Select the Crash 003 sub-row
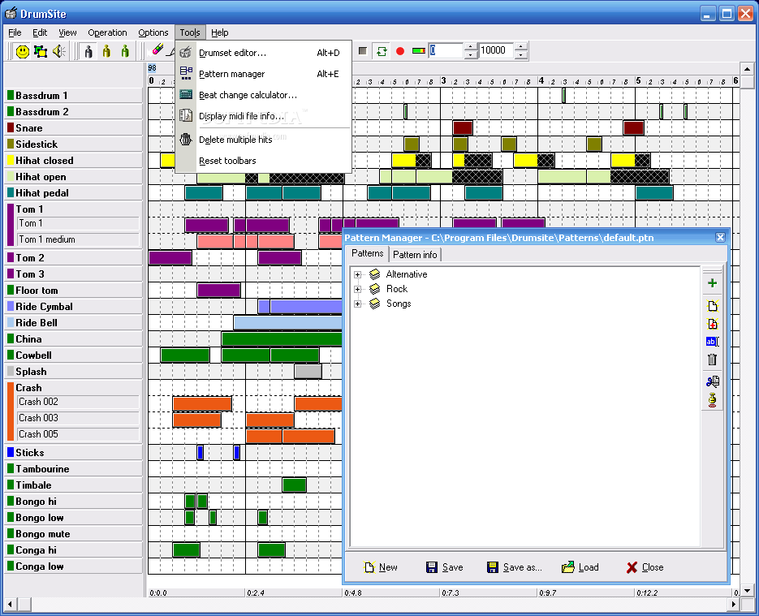 [78, 418]
